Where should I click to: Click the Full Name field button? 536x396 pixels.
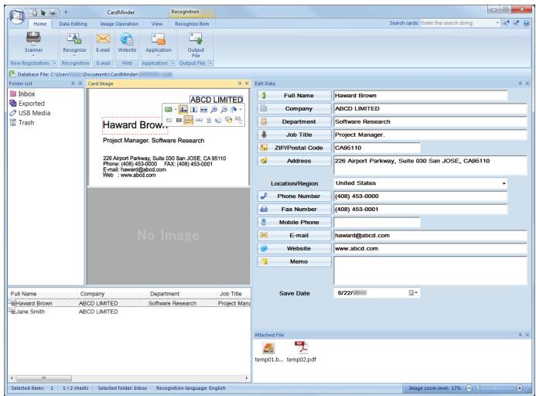click(295, 95)
